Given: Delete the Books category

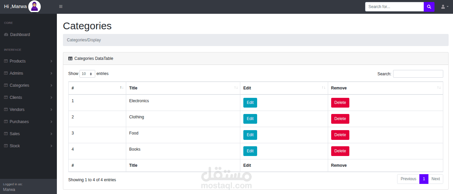Looking at the screenshot, I should [x=340, y=151].
